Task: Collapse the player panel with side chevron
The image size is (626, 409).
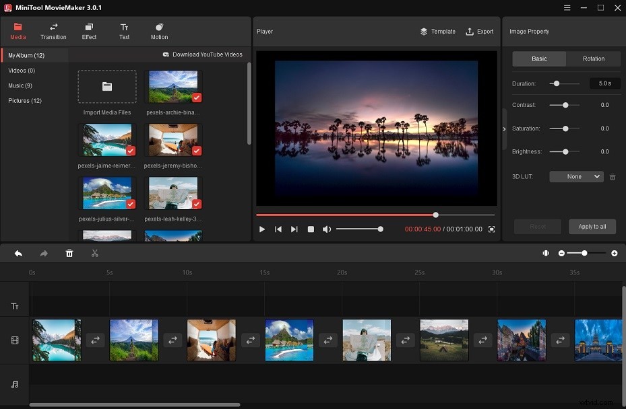Action: tap(504, 129)
